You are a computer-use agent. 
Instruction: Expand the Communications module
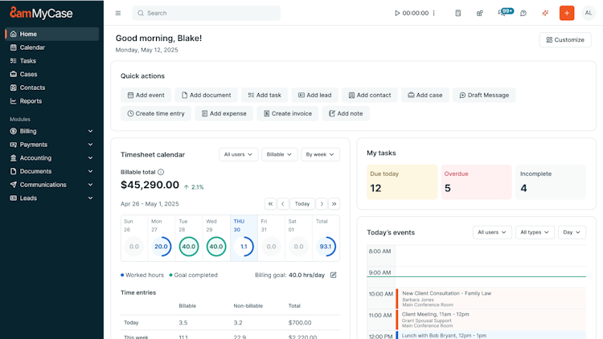pyautogui.click(x=52, y=185)
